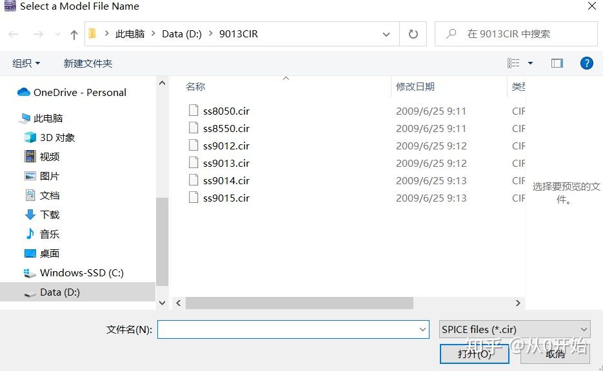The height and width of the screenshot is (371, 603).
Task: Refresh the 9013CIR folder listing
Action: coord(413,35)
